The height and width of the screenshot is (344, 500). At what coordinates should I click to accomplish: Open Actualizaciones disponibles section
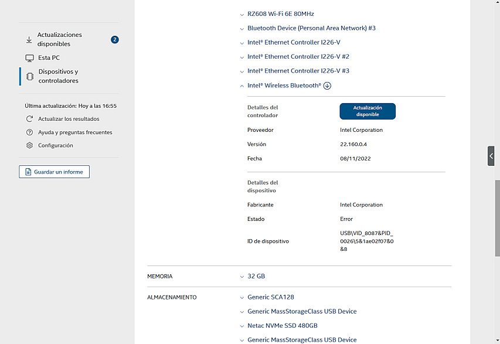coord(60,39)
